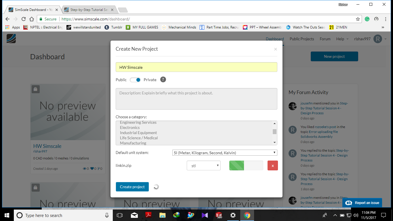Open Windows Settings gear on the taskbar
Image resolution: width=393 pixels, height=221 pixels.
point(233,215)
